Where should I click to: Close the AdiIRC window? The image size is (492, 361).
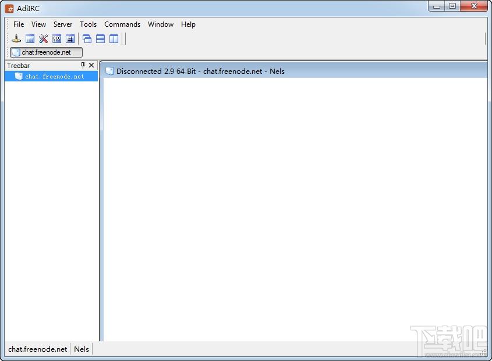(474, 6)
